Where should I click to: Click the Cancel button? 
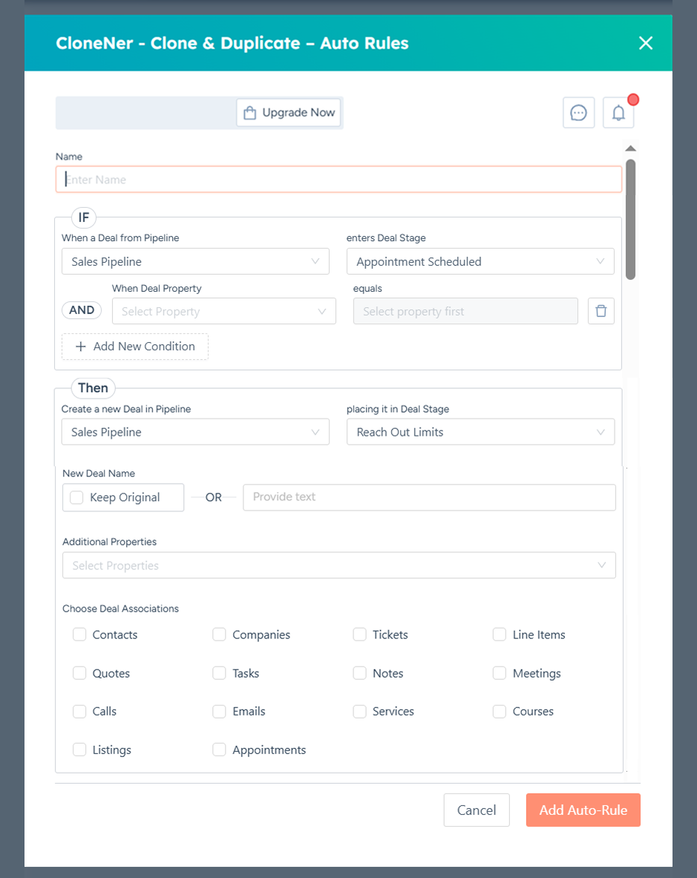pos(477,810)
